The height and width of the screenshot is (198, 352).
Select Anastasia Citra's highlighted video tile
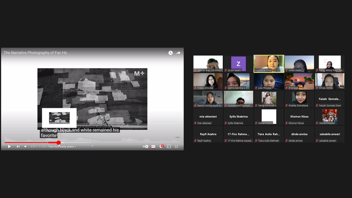269,64
